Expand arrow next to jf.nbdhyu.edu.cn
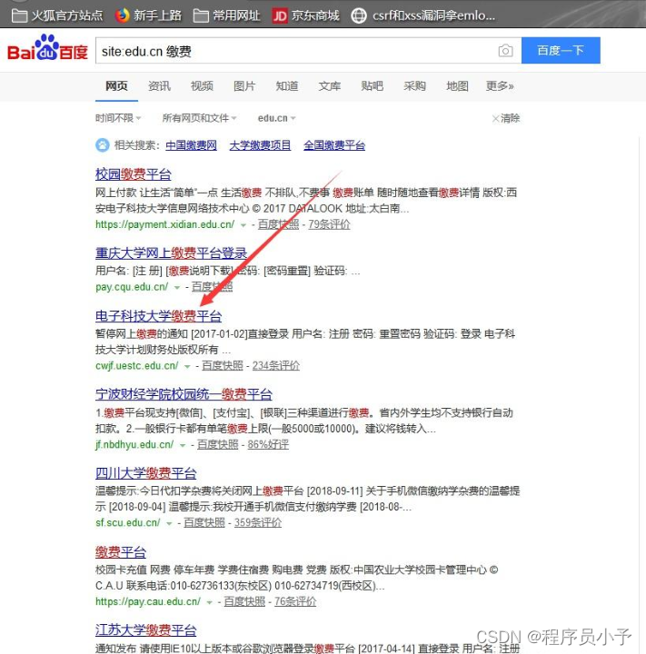This screenshot has width=646, height=654. 183,445
